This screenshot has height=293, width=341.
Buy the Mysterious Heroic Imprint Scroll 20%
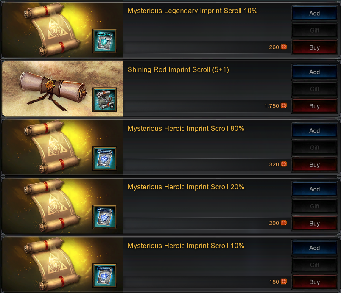(314, 223)
